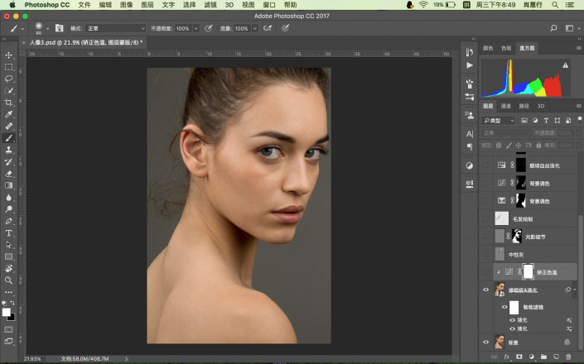Select the Horizontal Type tool
584x364 pixels.
click(x=9, y=233)
